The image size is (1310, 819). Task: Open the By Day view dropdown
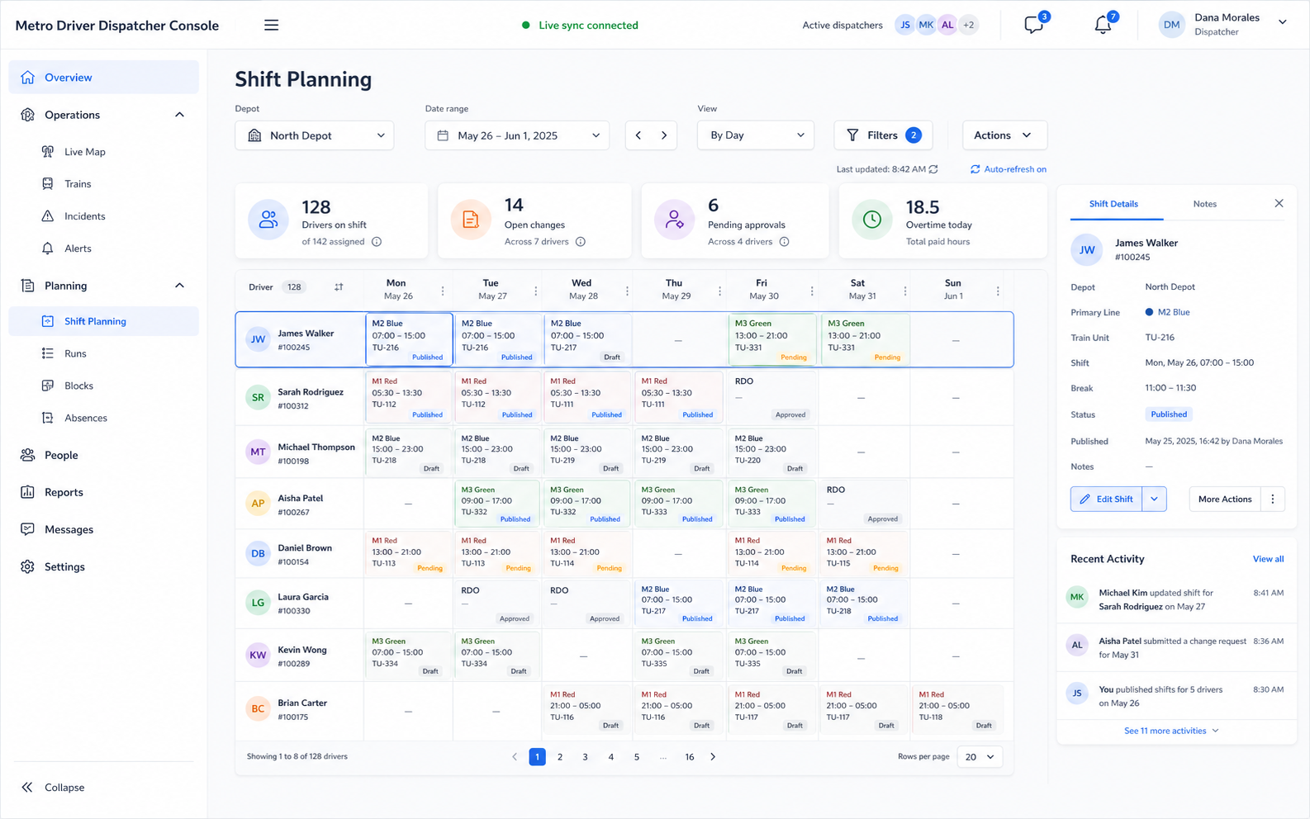coord(756,135)
